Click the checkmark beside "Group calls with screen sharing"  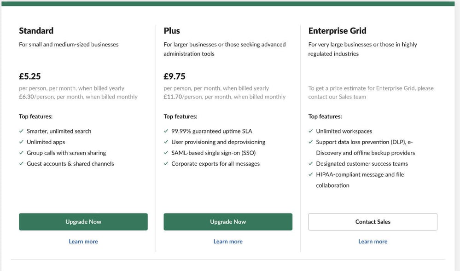(x=21, y=153)
